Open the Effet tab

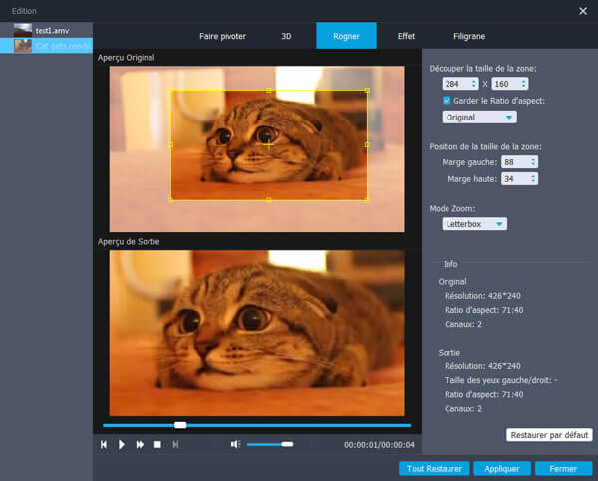(x=406, y=36)
